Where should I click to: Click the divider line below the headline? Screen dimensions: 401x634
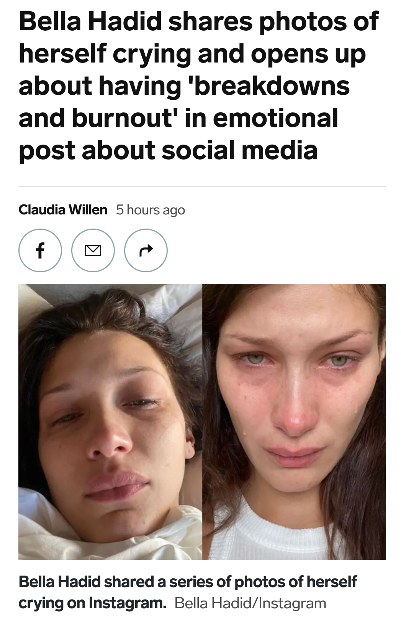202,187
